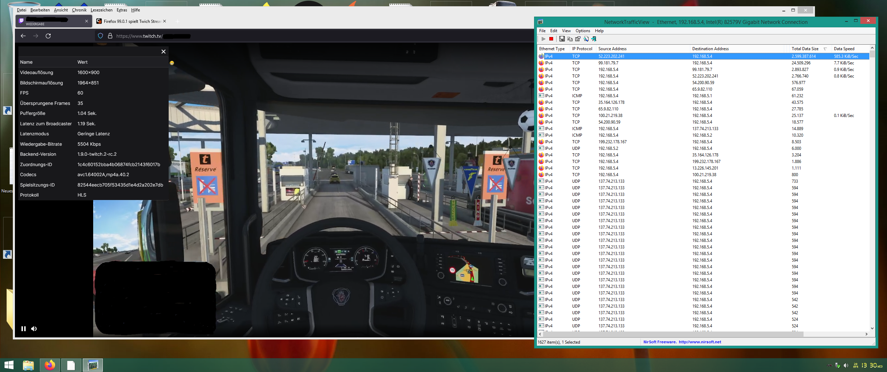The width and height of the screenshot is (887, 372).
Task: Show site security info via padlock icon
Action: pyautogui.click(x=110, y=36)
